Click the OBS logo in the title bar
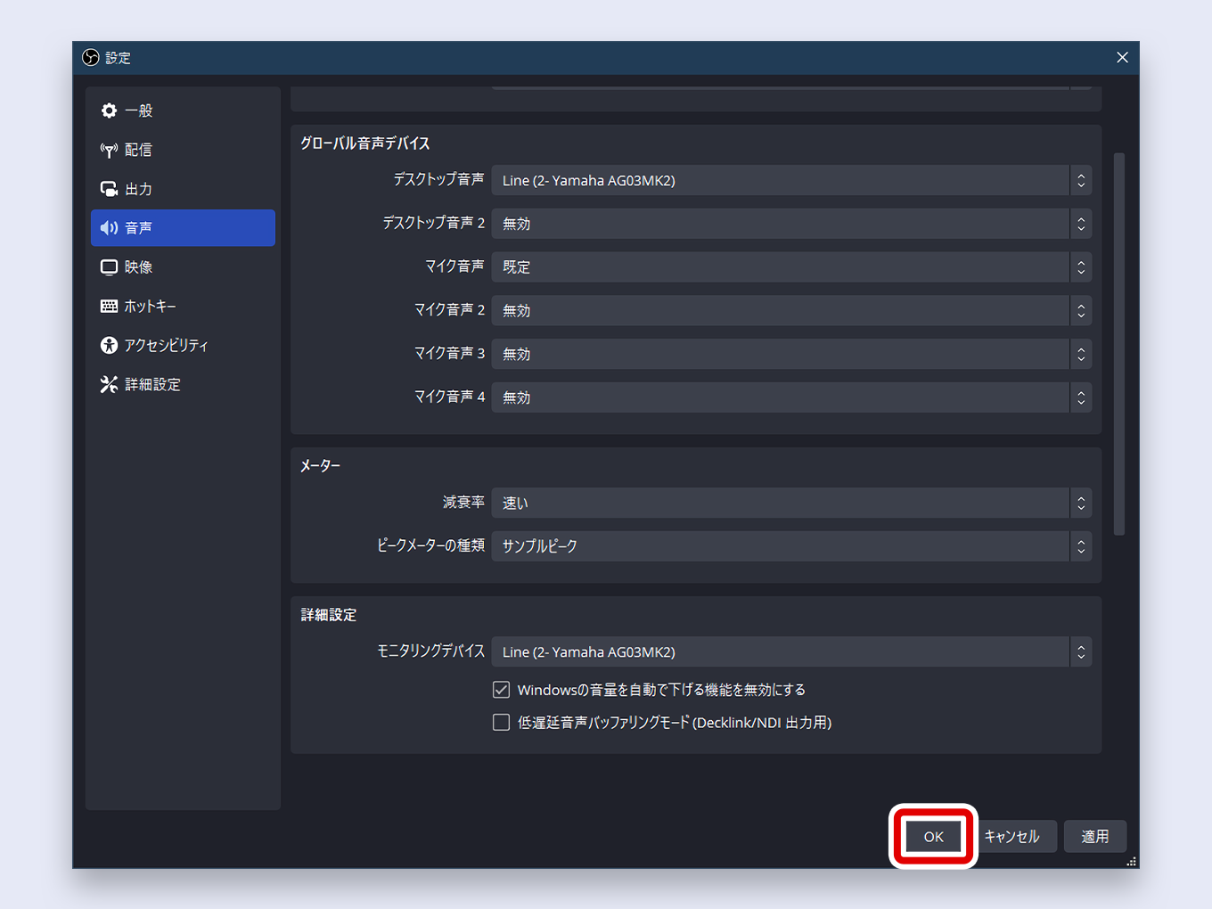The width and height of the screenshot is (1212, 909). click(x=91, y=57)
